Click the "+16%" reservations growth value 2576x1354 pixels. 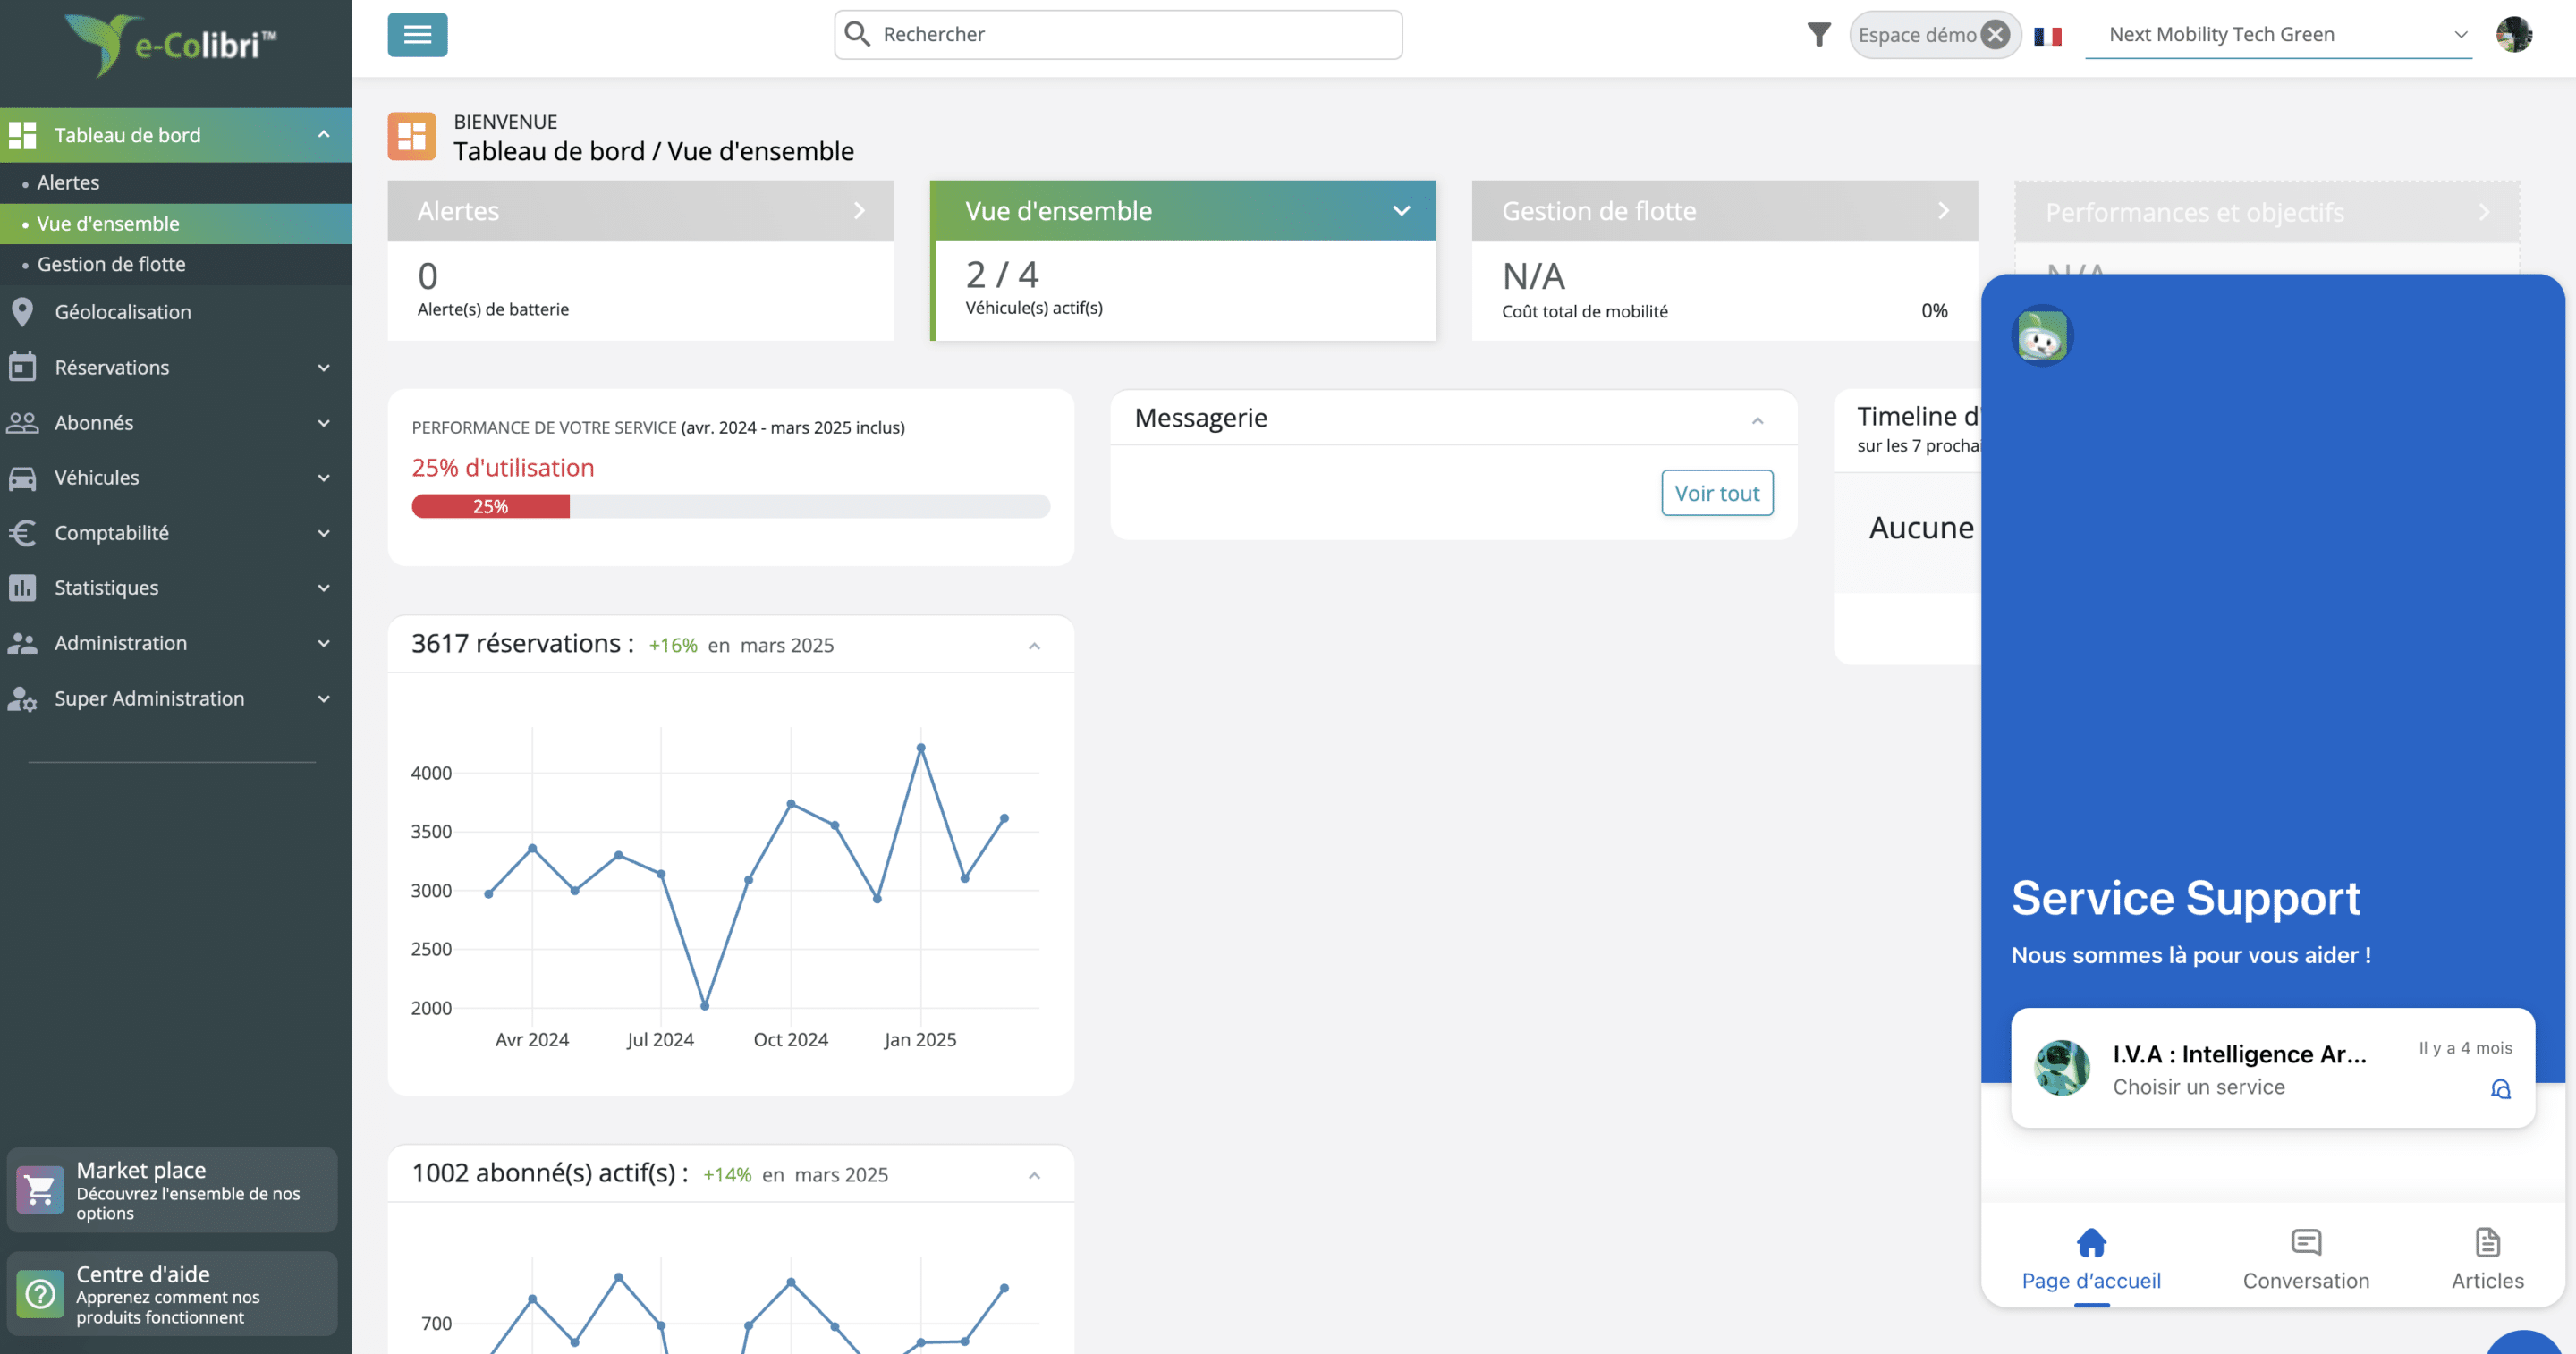673,646
